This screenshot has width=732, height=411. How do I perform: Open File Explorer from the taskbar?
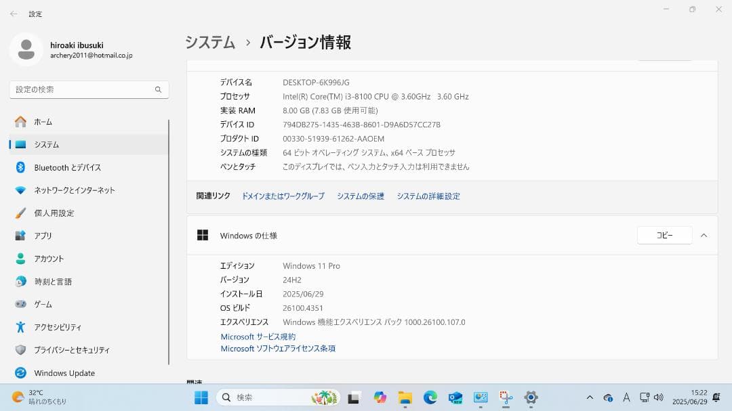click(405, 398)
